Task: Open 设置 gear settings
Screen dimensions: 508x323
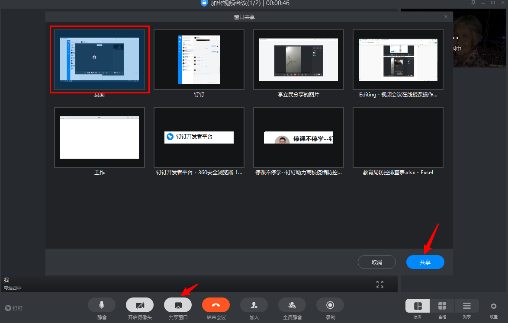Action: coord(493,306)
